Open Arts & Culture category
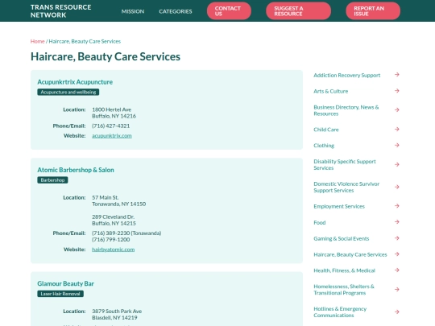Screen dimensions: 435x326 coord(331,91)
